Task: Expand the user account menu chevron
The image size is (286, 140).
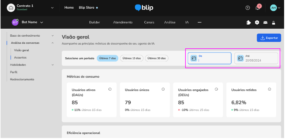Action: 279,8
